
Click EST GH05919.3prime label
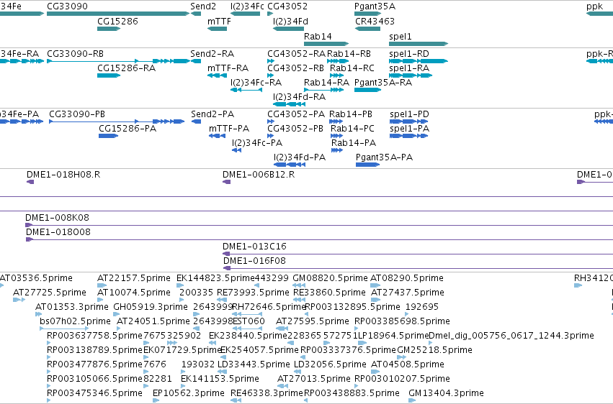(151, 307)
